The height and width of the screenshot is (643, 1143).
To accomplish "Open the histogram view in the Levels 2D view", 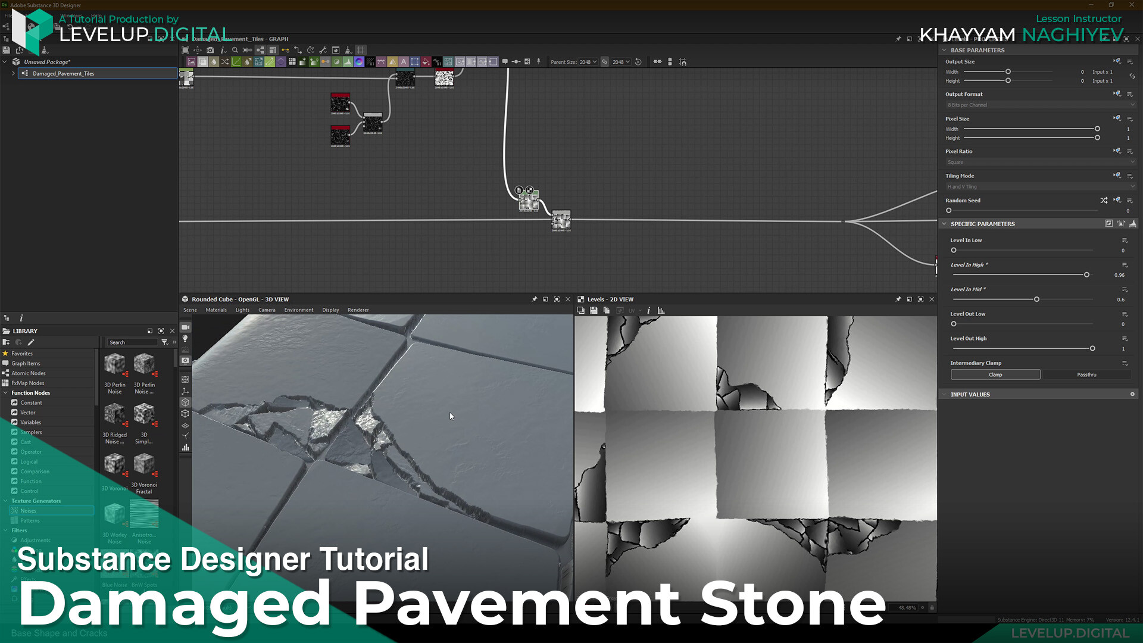I will click(661, 310).
